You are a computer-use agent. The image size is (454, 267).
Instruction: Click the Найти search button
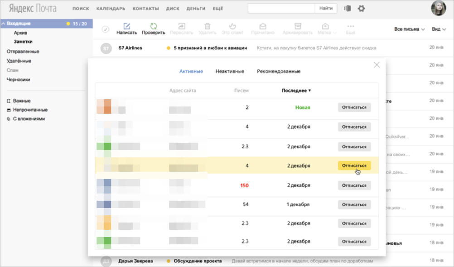pyautogui.click(x=326, y=8)
